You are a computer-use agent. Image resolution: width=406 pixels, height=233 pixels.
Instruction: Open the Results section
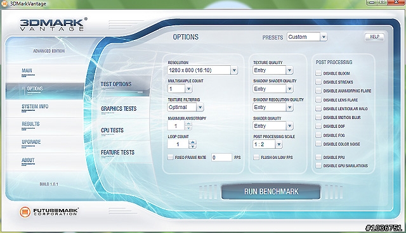30,124
